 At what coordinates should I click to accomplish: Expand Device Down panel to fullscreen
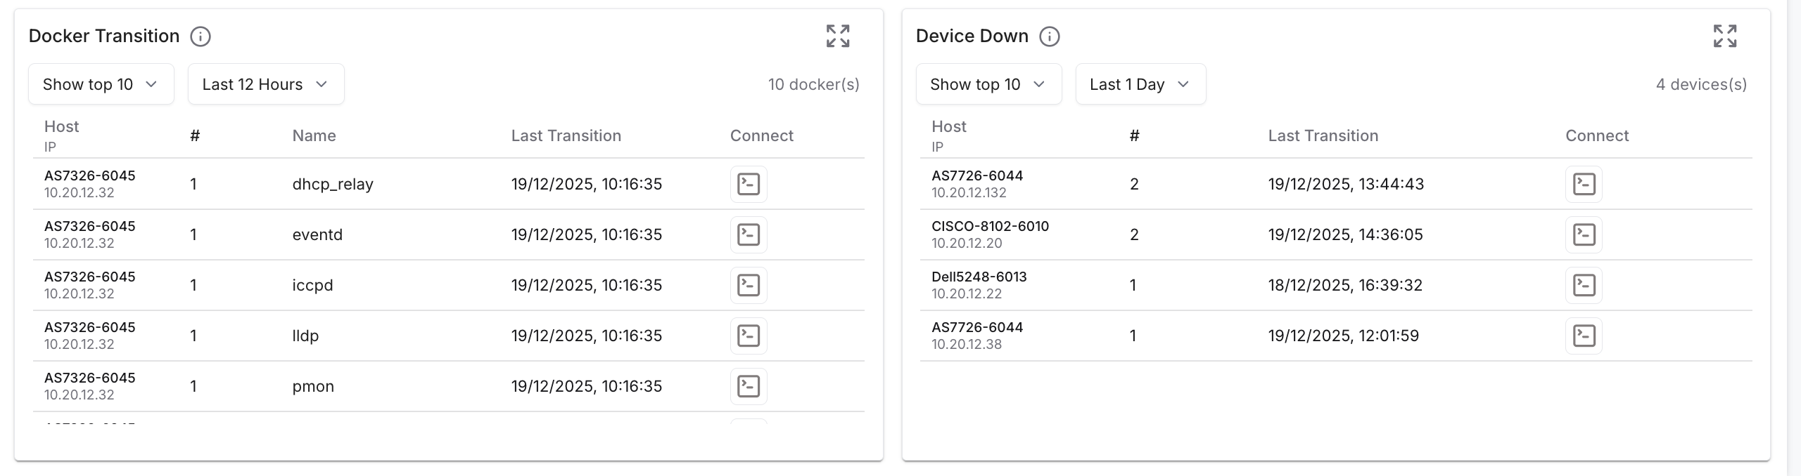(1724, 36)
